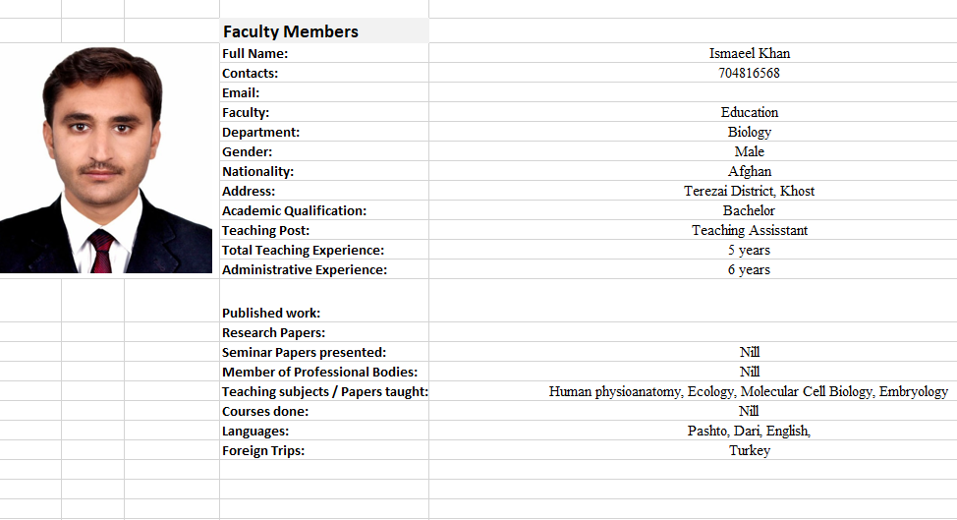This screenshot has height=520, width=957.
Task: Click the Gender label cell
Action: [324, 151]
